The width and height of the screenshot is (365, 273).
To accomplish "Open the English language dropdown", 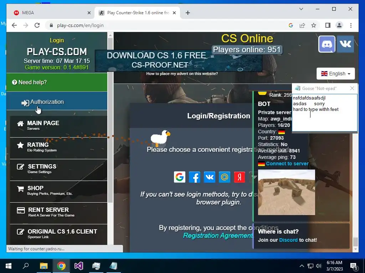I will [x=336, y=74].
